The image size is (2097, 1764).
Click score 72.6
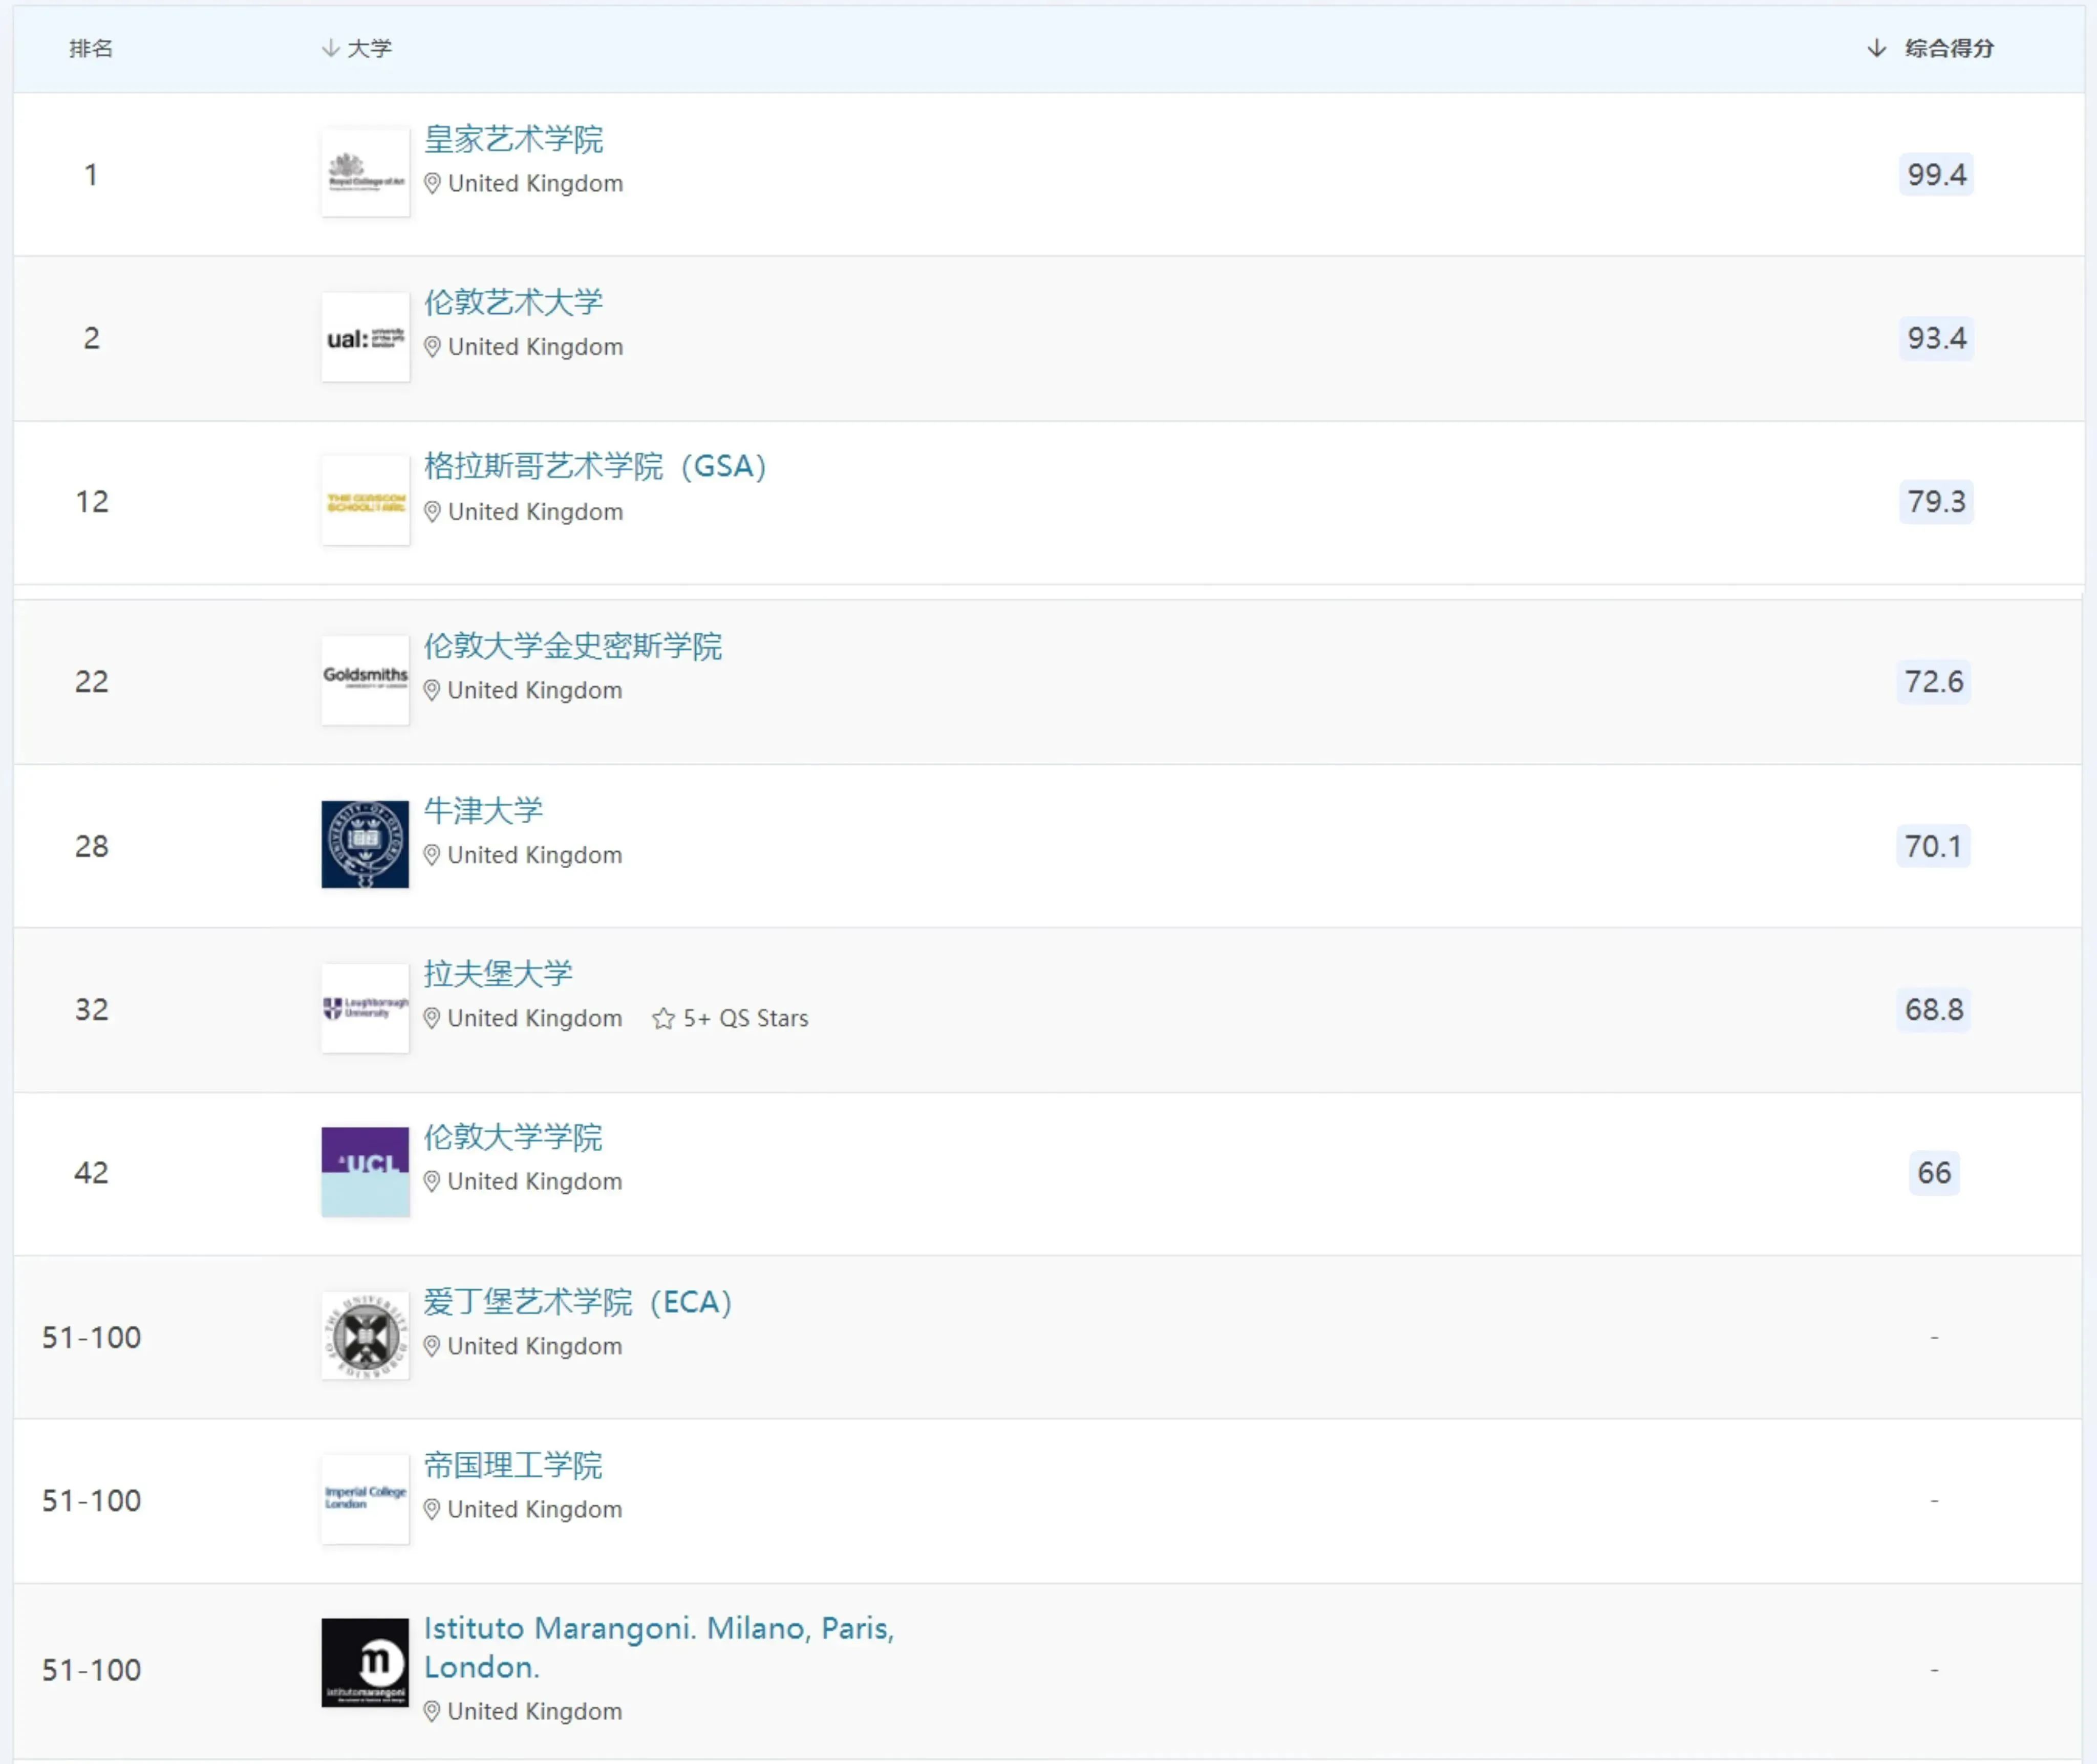pyautogui.click(x=1934, y=681)
